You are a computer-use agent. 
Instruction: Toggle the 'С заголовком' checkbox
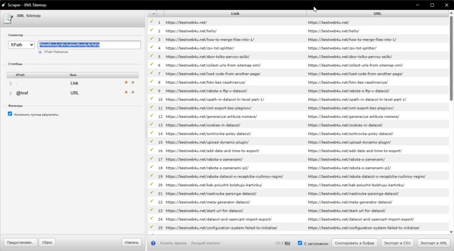pos(300,243)
